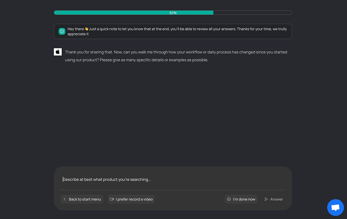The width and height of the screenshot is (347, 219).
Task: Click the workflow question message text
Action: pyautogui.click(x=175, y=56)
